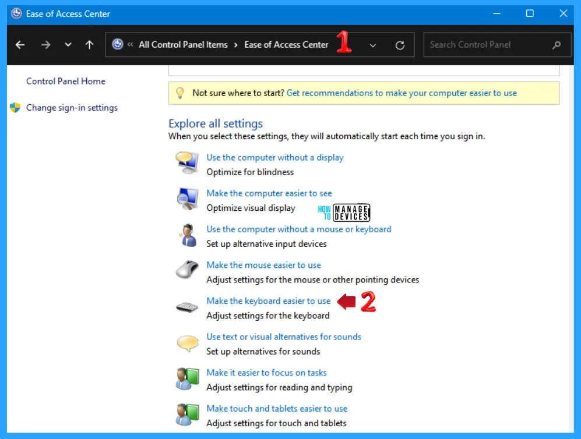
Task: Open Control Panel Home
Action: pyautogui.click(x=66, y=81)
